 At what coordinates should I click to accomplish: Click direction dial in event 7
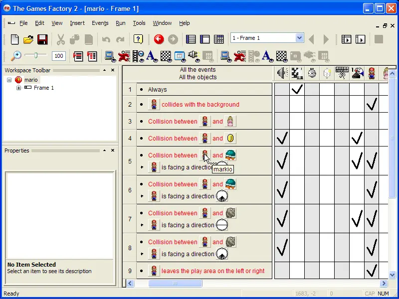(221, 225)
